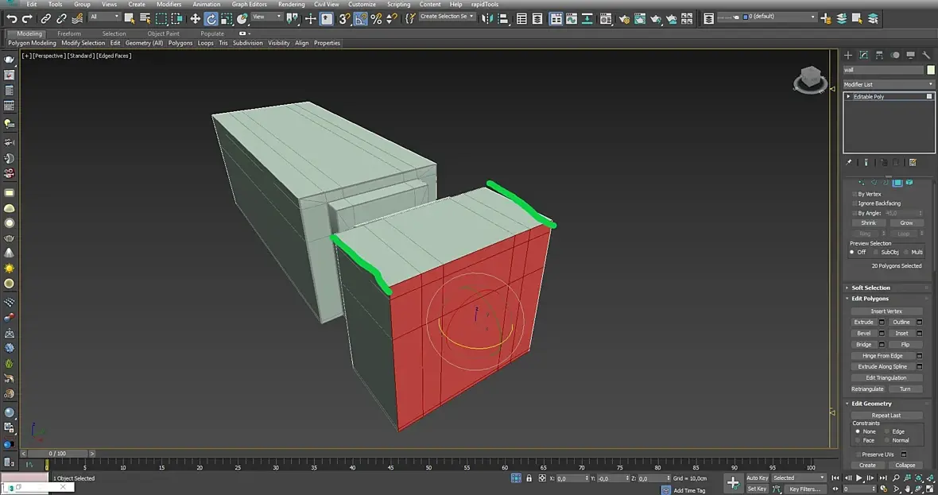Image resolution: width=938 pixels, height=495 pixels.
Task: Click the object color swatch beside wall name
Action: (x=931, y=70)
